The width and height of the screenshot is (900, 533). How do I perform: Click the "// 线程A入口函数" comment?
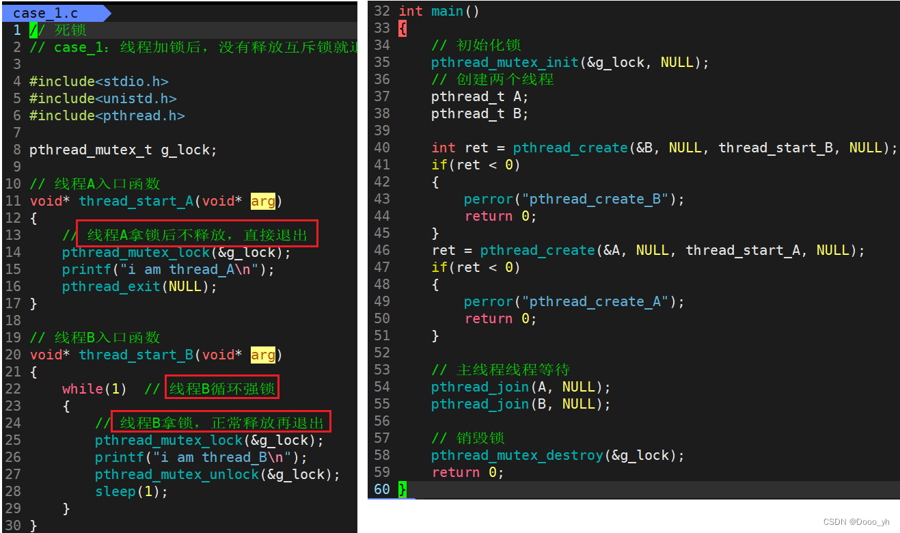coord(95,184)
